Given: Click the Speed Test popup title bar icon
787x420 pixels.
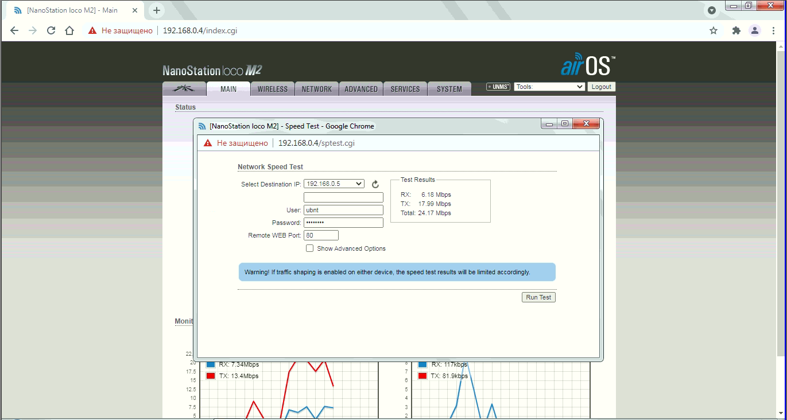Looking at the screenshot, I should click(202, 126).
